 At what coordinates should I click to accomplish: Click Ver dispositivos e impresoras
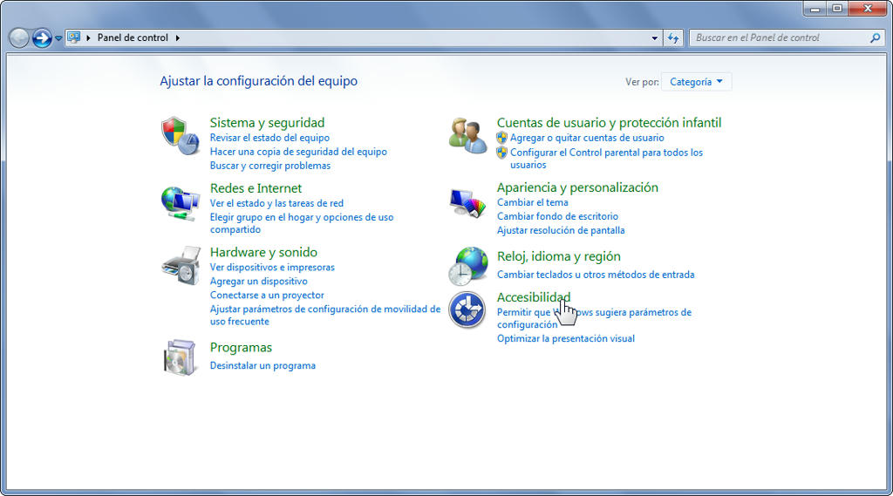tap(272, 268)
